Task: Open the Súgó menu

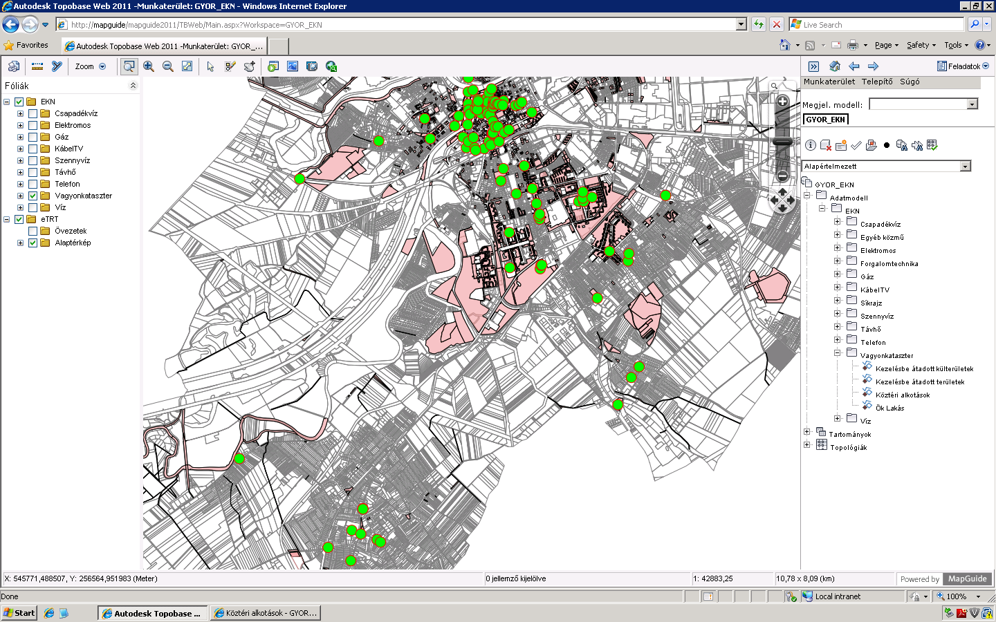Action: (x=910, y=82)
